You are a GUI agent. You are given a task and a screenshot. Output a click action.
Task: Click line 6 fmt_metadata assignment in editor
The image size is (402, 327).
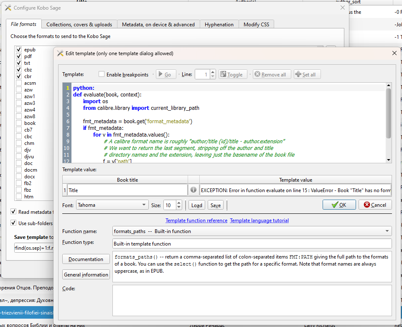pyautogui.click(x=137, y=121)
